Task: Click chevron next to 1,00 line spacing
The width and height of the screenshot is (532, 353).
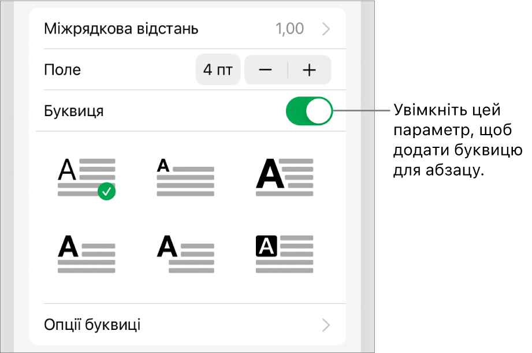Action: [326, 29]
